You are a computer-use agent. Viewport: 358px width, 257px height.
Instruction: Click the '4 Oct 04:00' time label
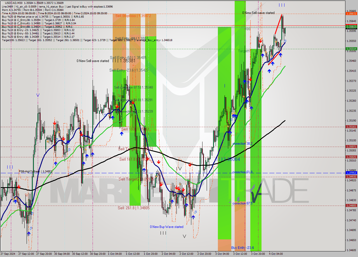click(x=276, y=254)
